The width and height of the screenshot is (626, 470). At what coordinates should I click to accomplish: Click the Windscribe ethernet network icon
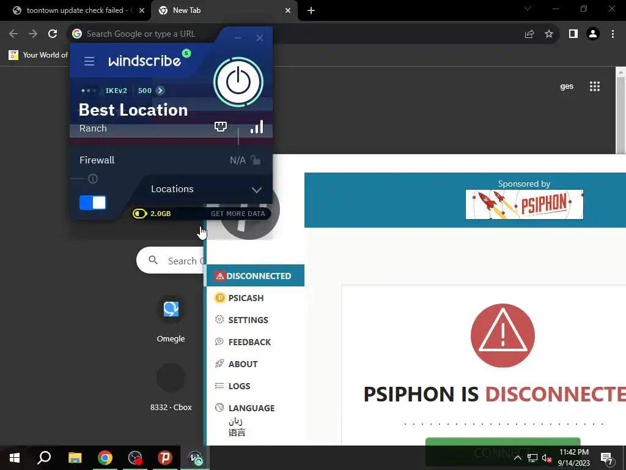(x=221, y=127)
